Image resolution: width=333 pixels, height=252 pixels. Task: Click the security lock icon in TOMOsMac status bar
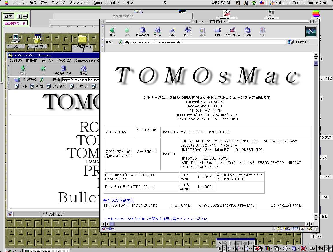tap(104, 229)
